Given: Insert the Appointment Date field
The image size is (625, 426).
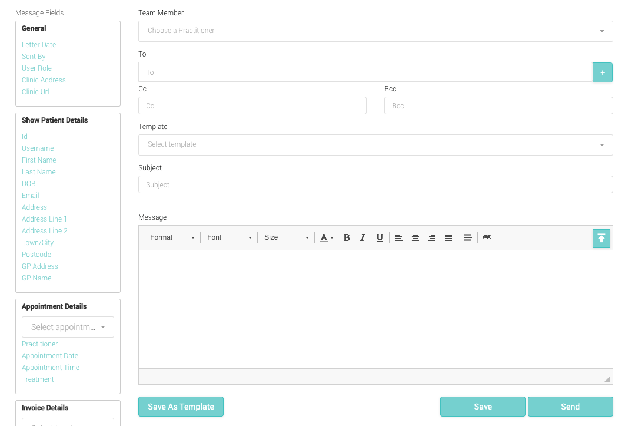Looking at the screenshot, I should [x=50, y=356].
